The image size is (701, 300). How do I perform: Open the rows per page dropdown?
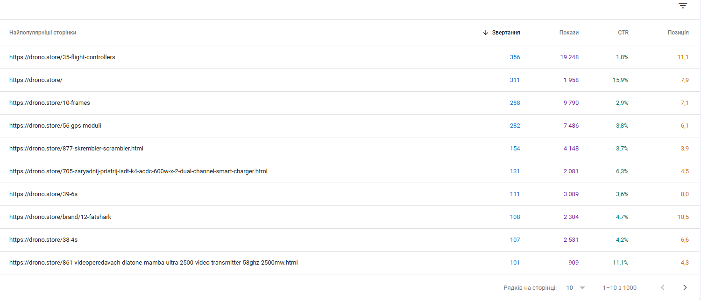tap(575, 287)
